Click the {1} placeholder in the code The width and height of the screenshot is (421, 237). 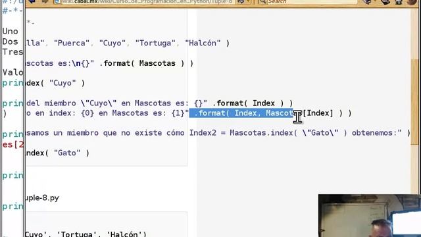[178, 113]
